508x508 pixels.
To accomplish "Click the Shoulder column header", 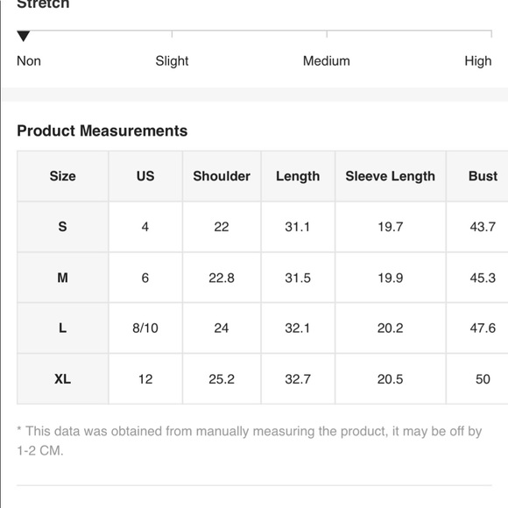I will pos(222,176).
